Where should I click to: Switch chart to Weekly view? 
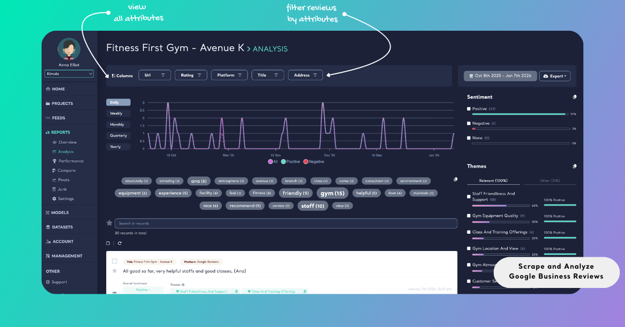[118, 113]
